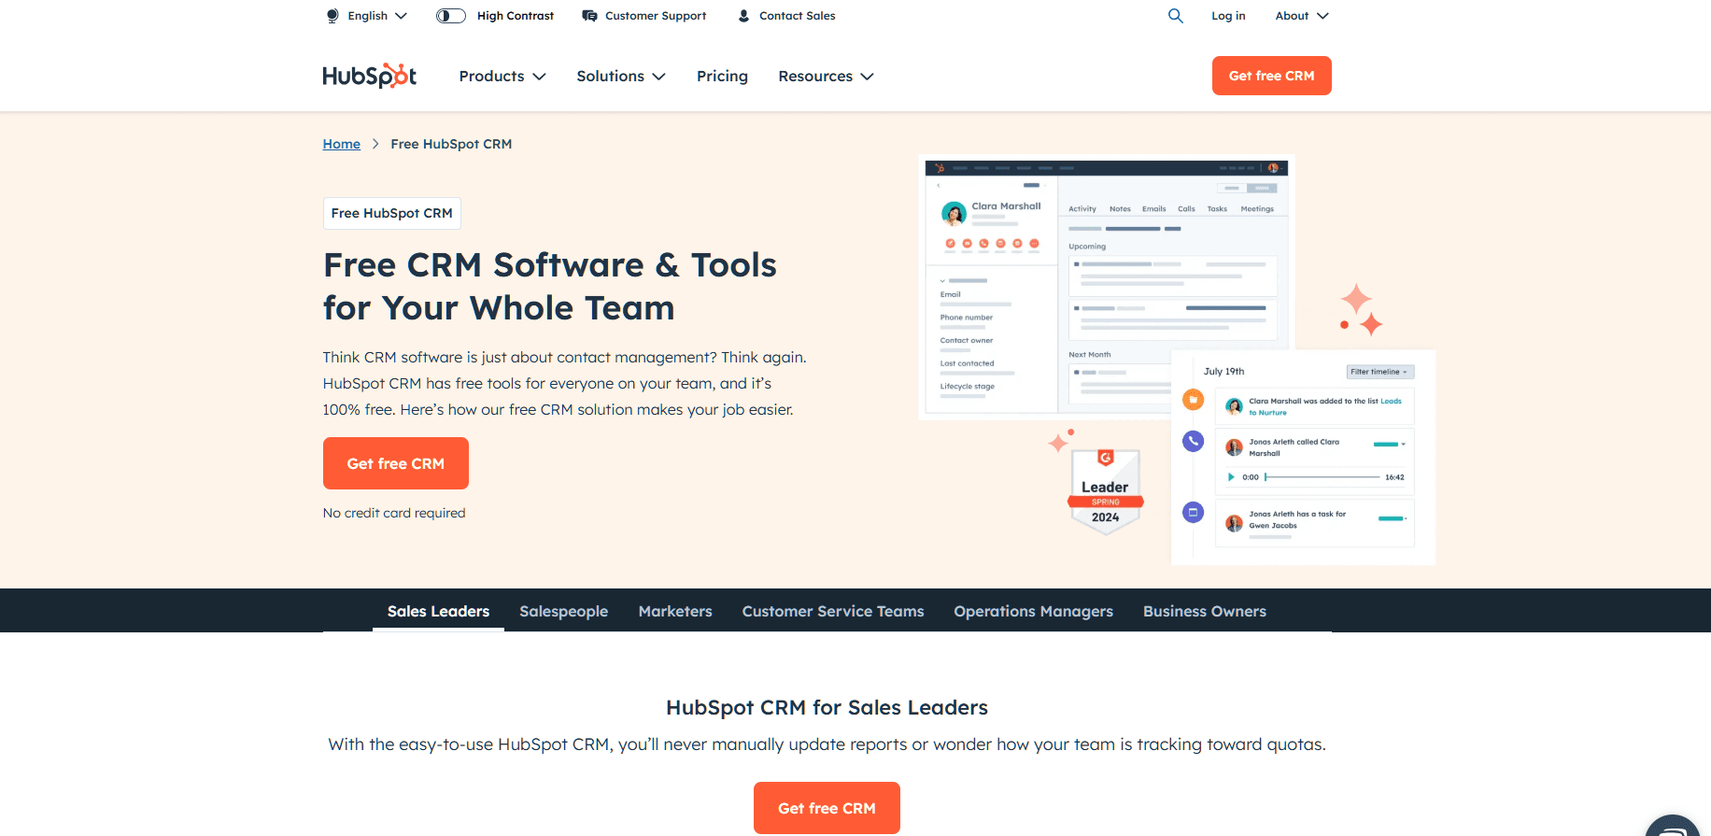Click the G2 Leader Spring 2024 badge

click(x=1105, y=491)
